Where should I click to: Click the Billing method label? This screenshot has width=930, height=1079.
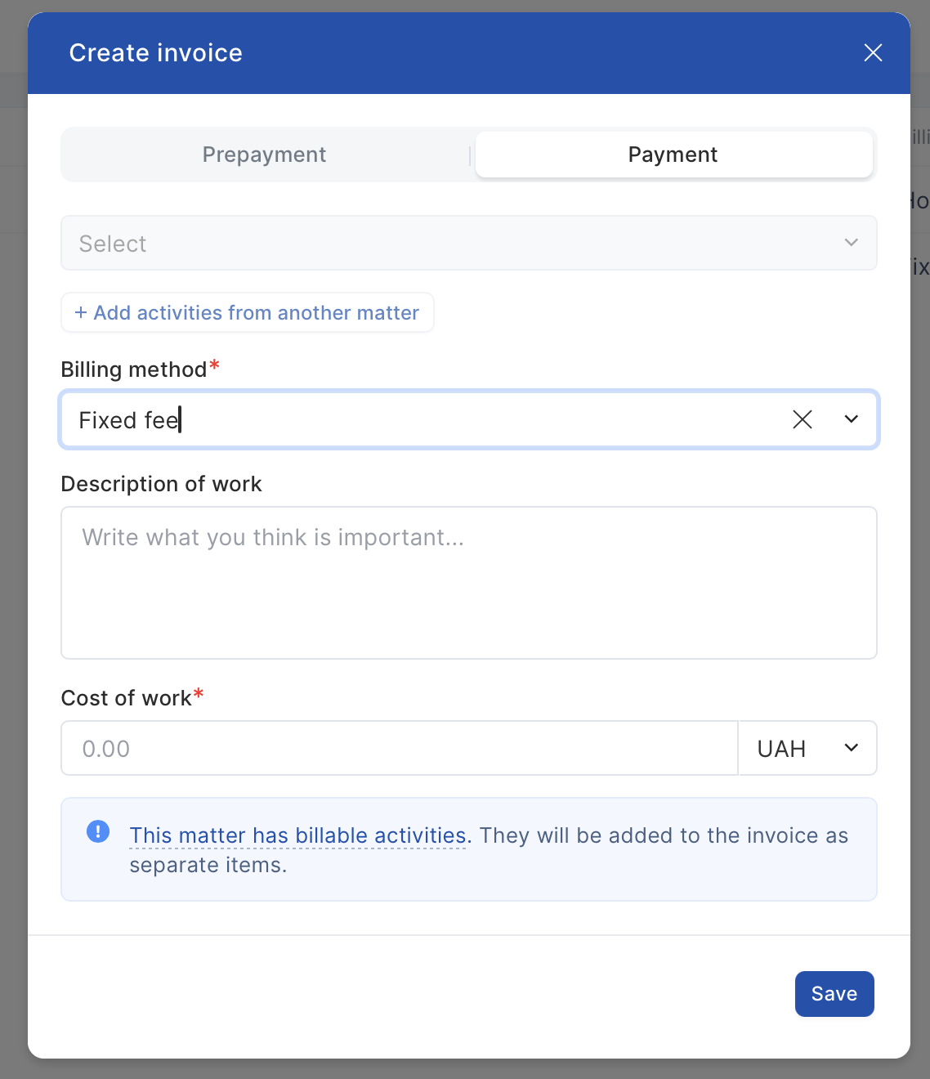point(134,369)
